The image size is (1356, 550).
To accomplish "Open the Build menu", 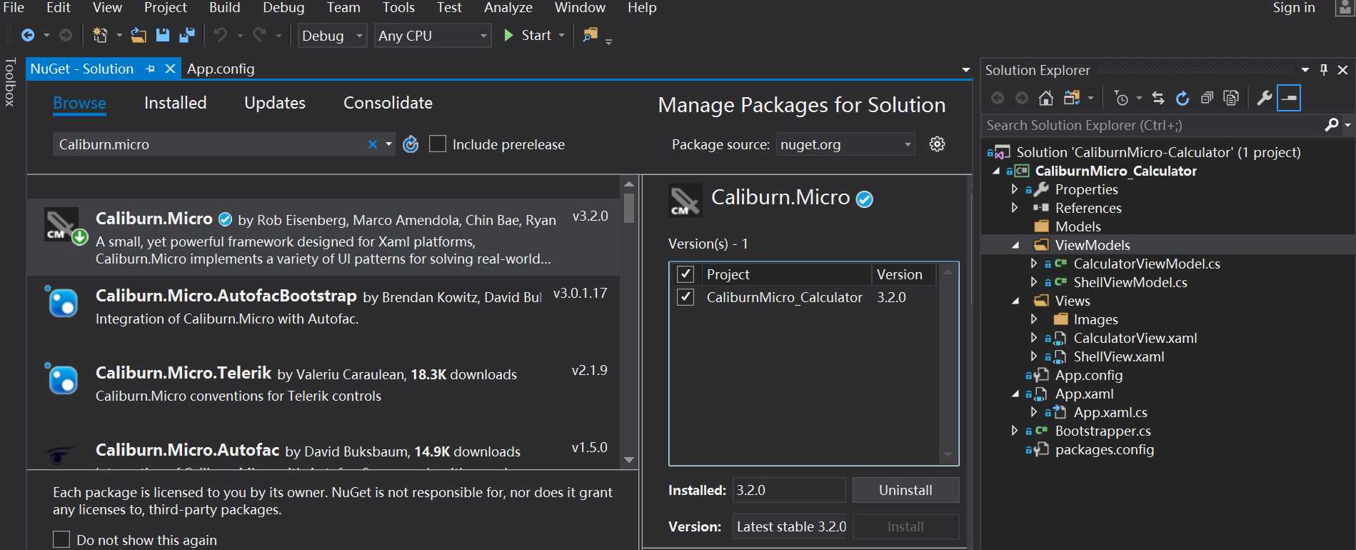I will (224, 8).
